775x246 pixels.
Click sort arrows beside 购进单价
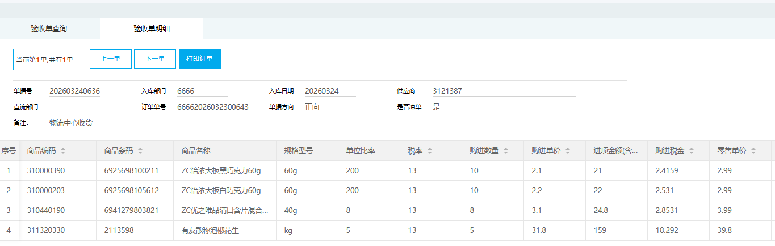(568, 151)
